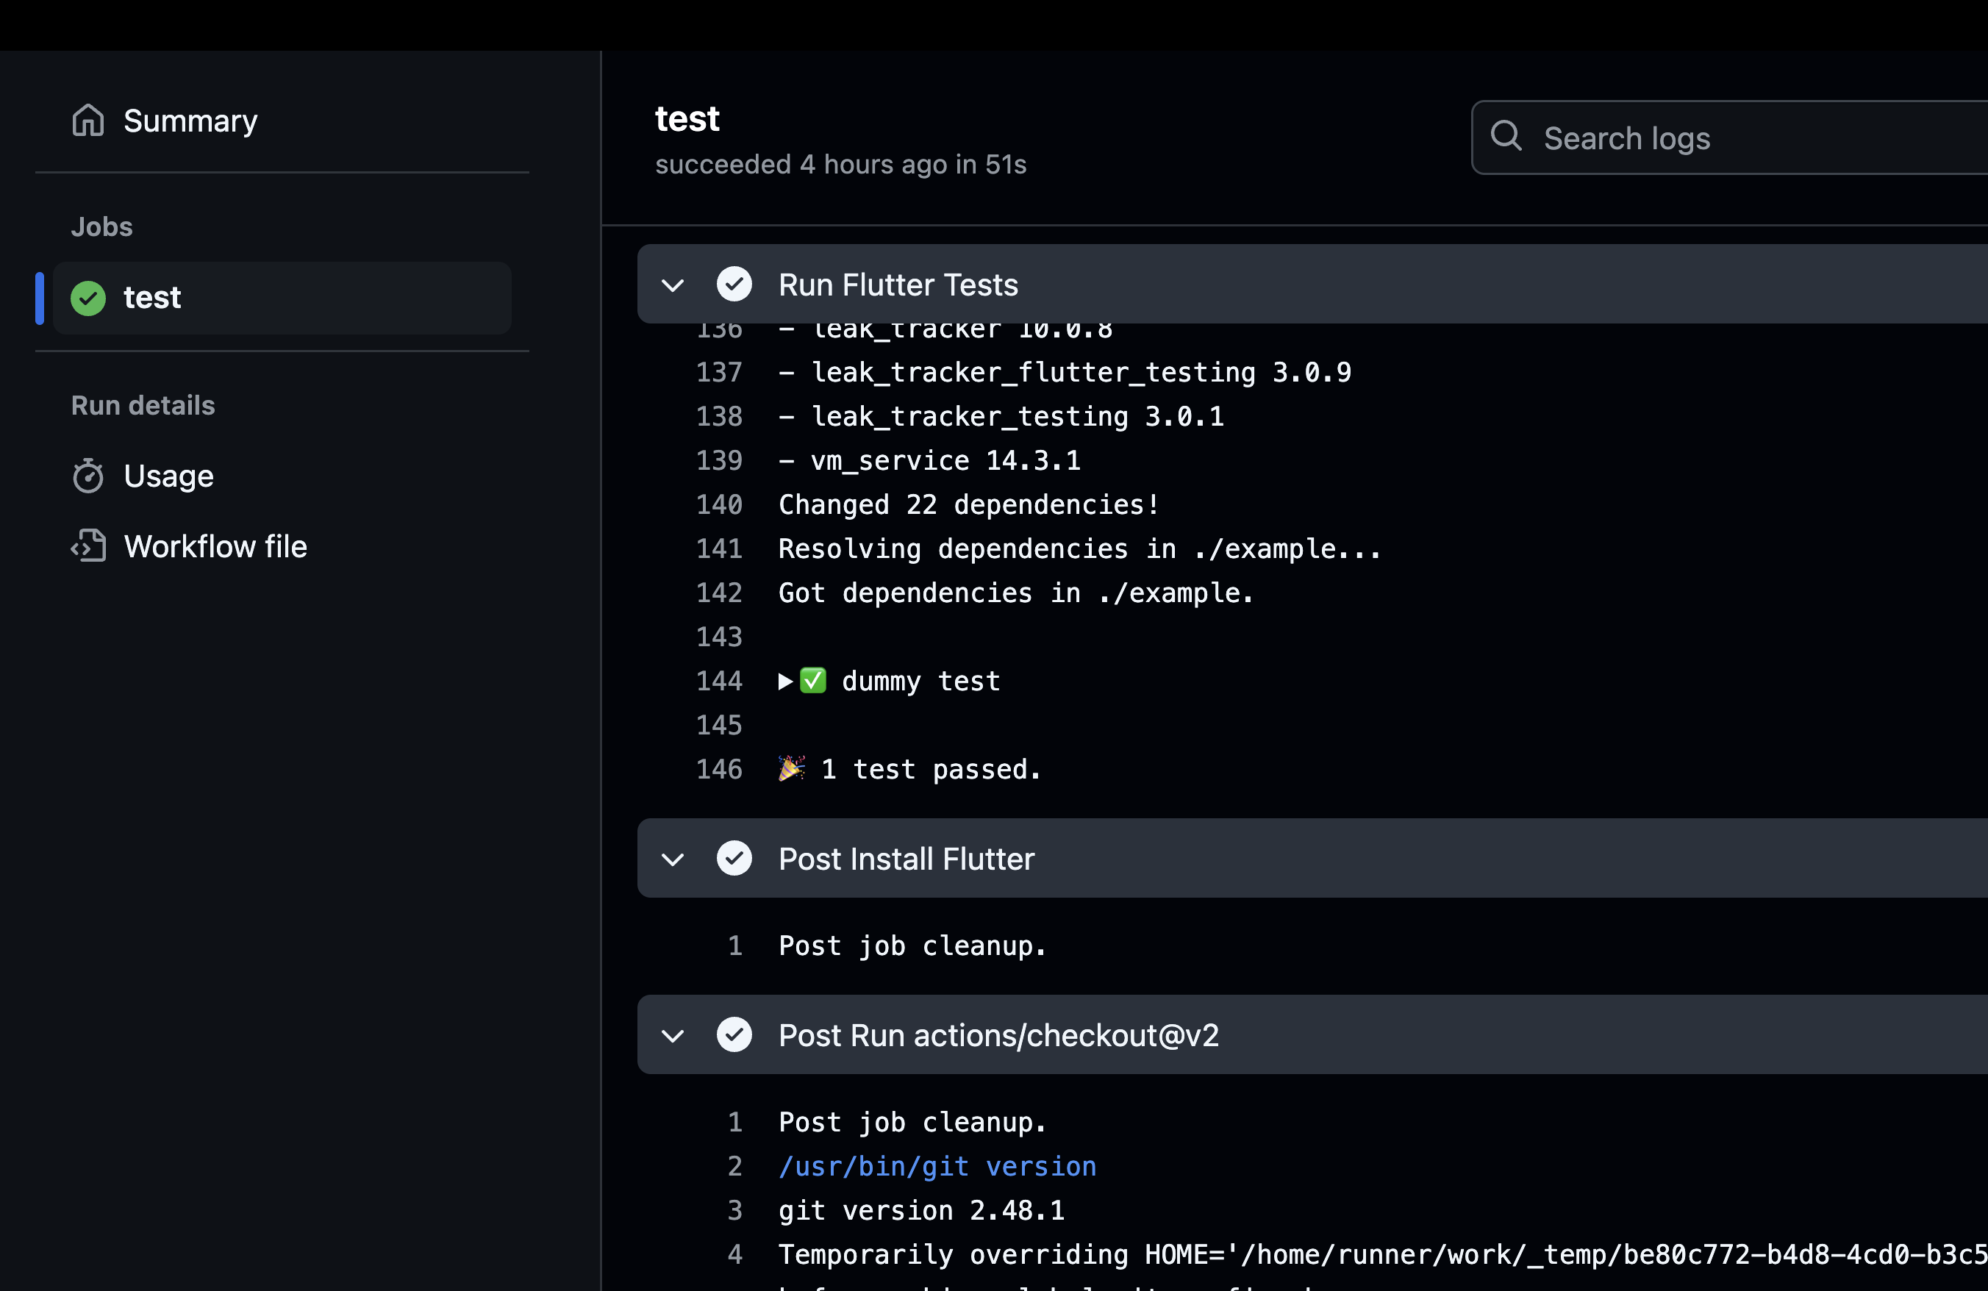Click the Post Install Flutter success badge icon
Viewport: 1988px width, 1291px height.
click(734, 858)
